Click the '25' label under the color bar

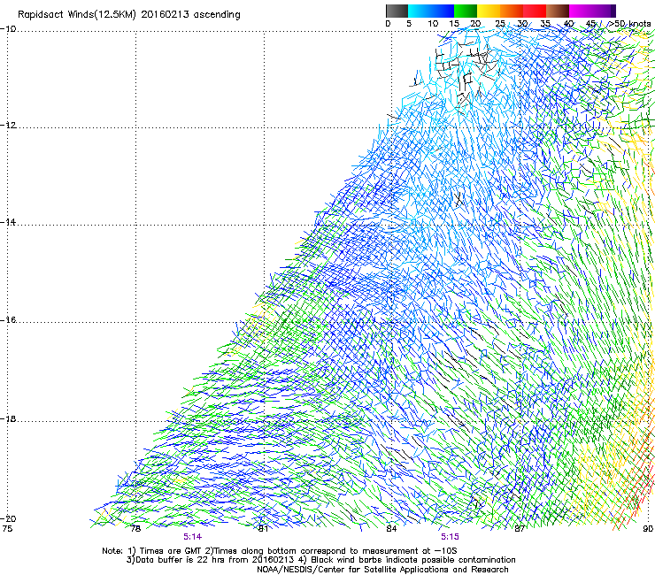pos(500,24)
